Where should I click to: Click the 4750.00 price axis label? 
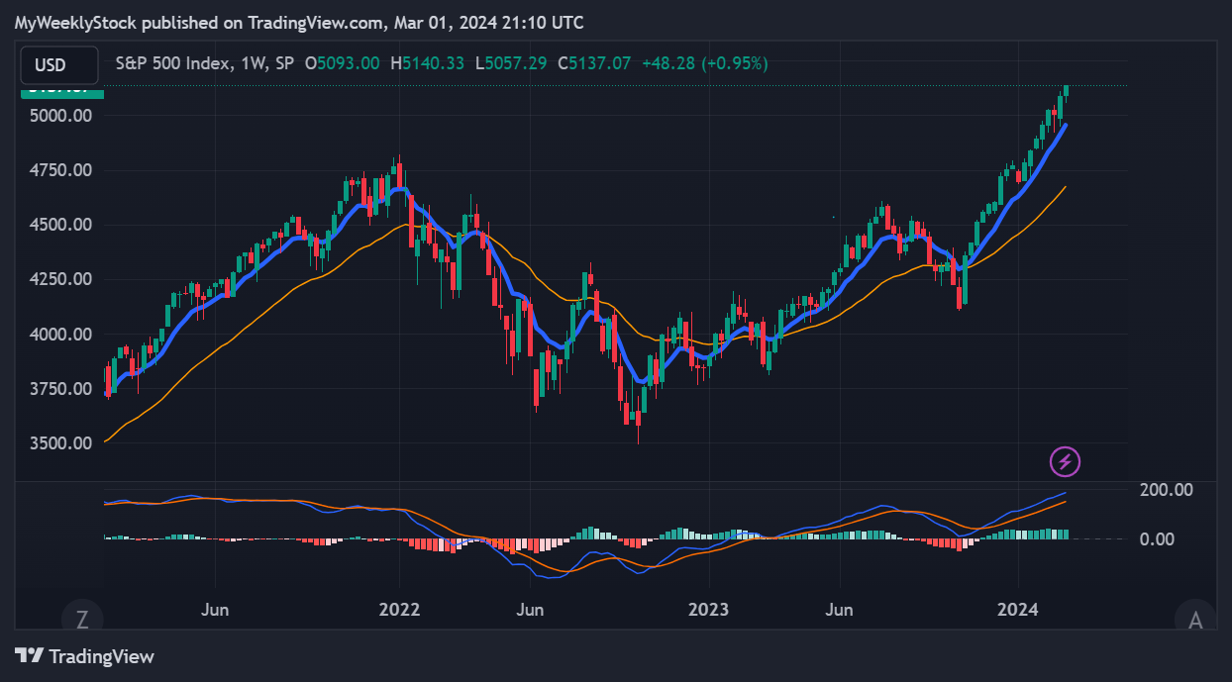[61, 170]
